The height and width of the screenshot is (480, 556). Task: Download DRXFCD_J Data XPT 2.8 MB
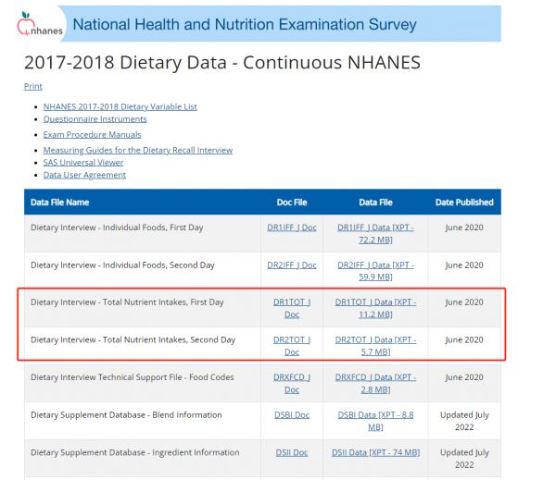pos(375,384)
